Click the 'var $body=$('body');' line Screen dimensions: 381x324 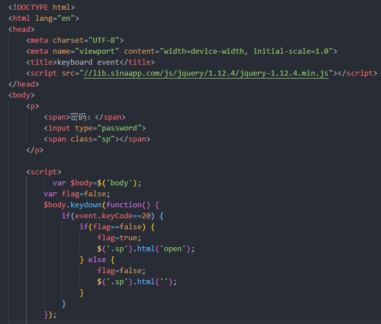pyautogui.click(x=97, y=183)
